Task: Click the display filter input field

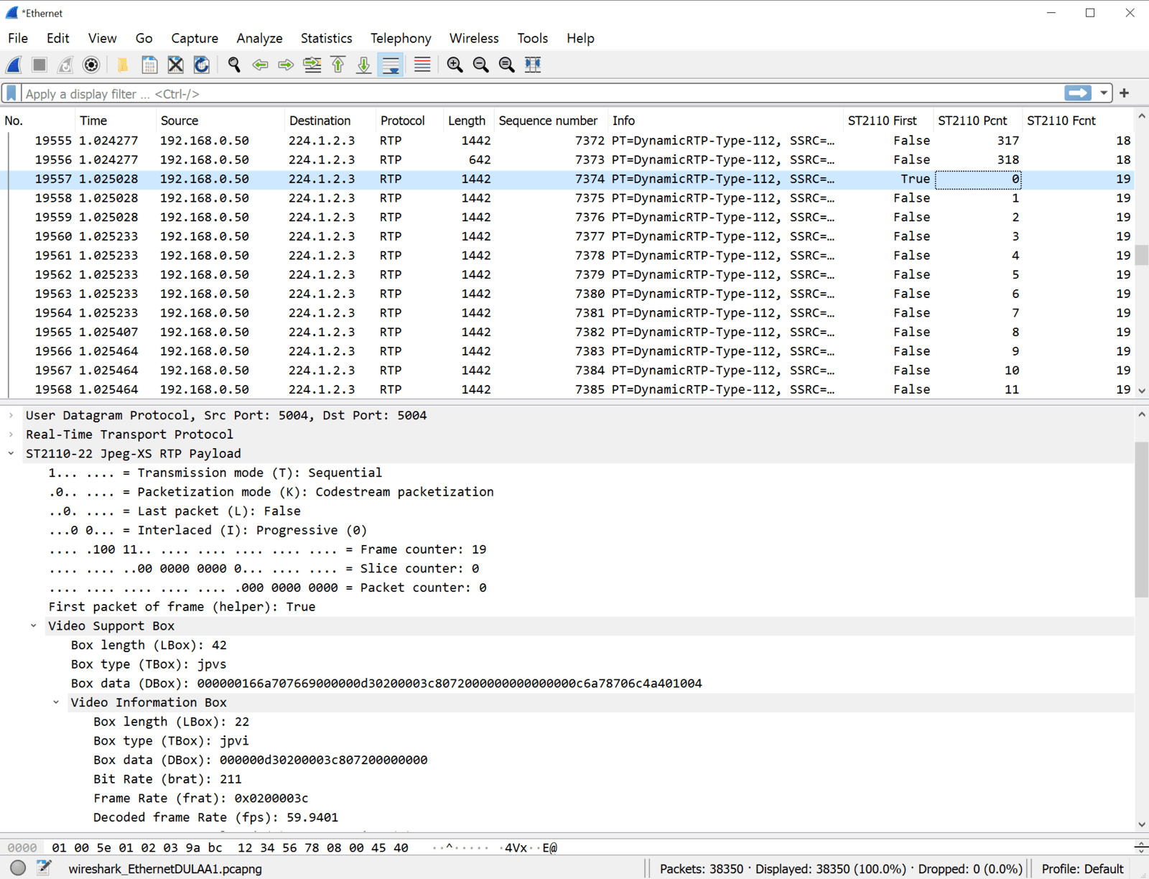Action: [539, 93]
